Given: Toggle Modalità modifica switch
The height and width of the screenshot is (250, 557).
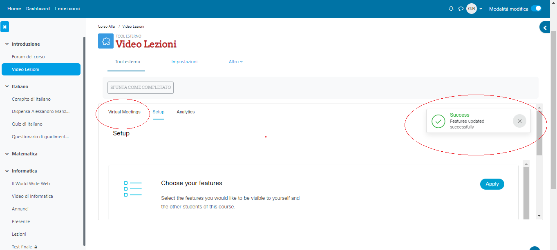Looking at the screenshot, I should pos(536,9).
